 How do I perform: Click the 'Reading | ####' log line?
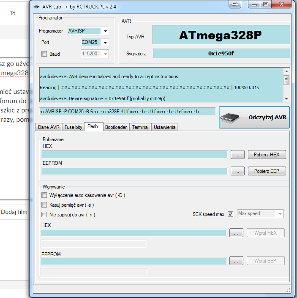(x=149, y=87)
